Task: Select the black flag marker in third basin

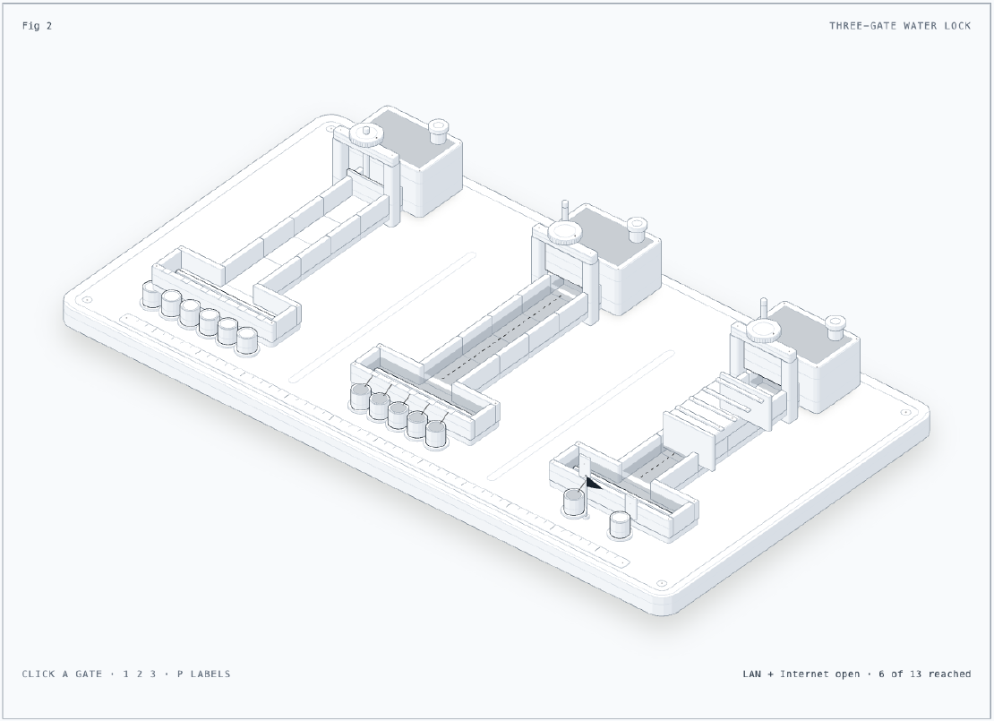Action: pyautogui.click(x=591, y=485)
